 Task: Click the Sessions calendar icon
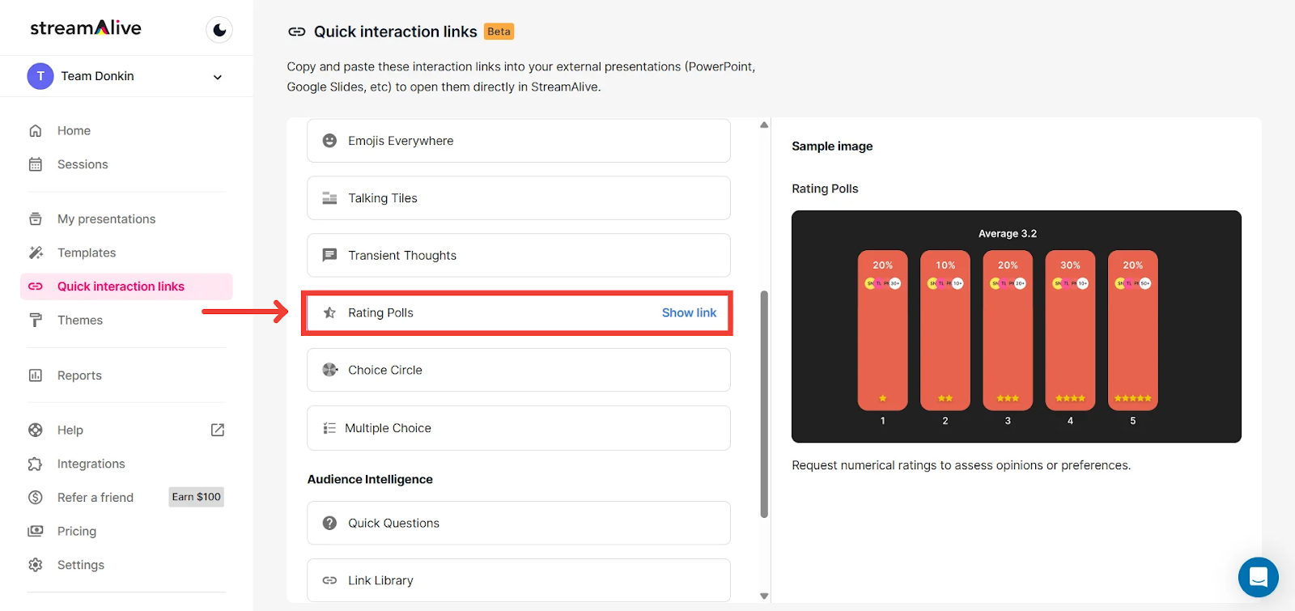36,164
